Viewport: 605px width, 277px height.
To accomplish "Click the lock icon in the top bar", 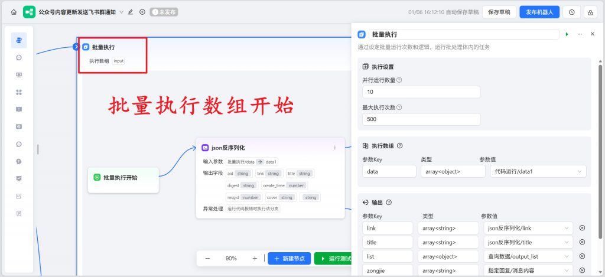I will pyautogui.click(x=590, y=12).
